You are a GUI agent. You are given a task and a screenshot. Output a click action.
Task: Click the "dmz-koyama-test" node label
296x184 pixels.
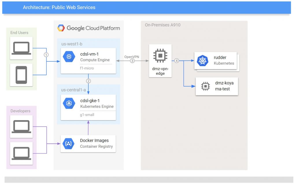[x=224, y=86]
